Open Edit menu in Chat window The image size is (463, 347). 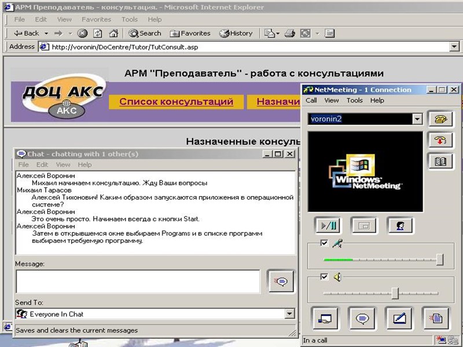(x=42, y=165)
